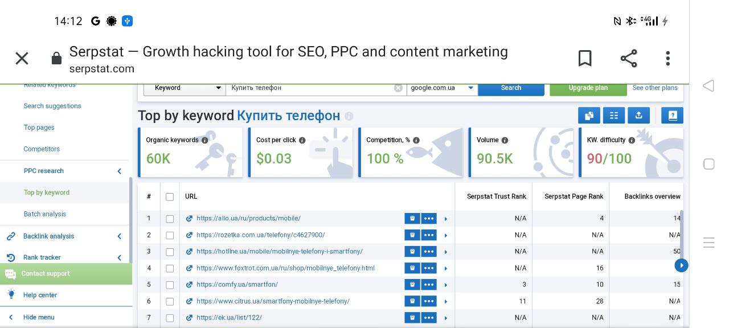Show info tooltip for Competition, %
The image size is (729, 328).
click(x=416, y=140)
